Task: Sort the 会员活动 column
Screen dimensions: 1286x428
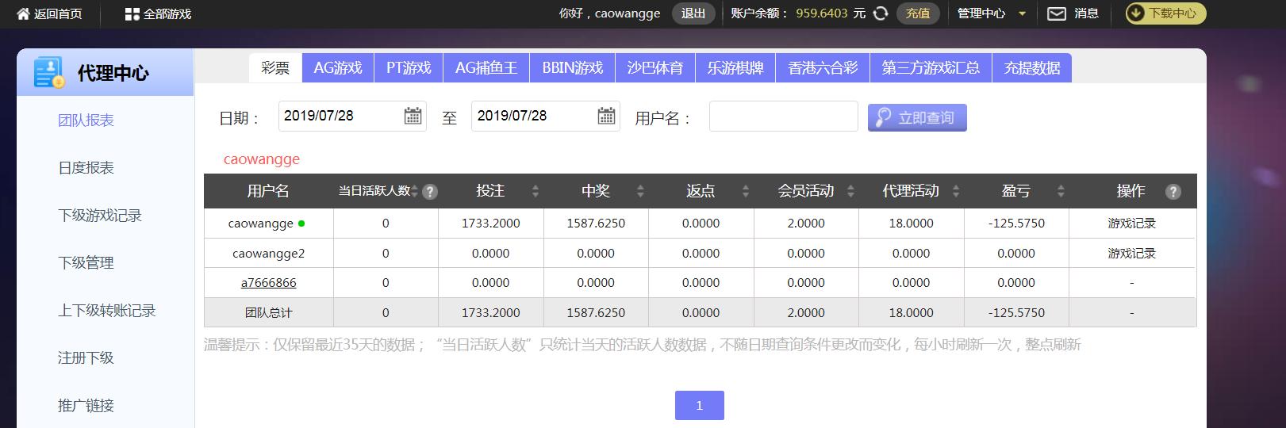Action: tap(850, 191)
